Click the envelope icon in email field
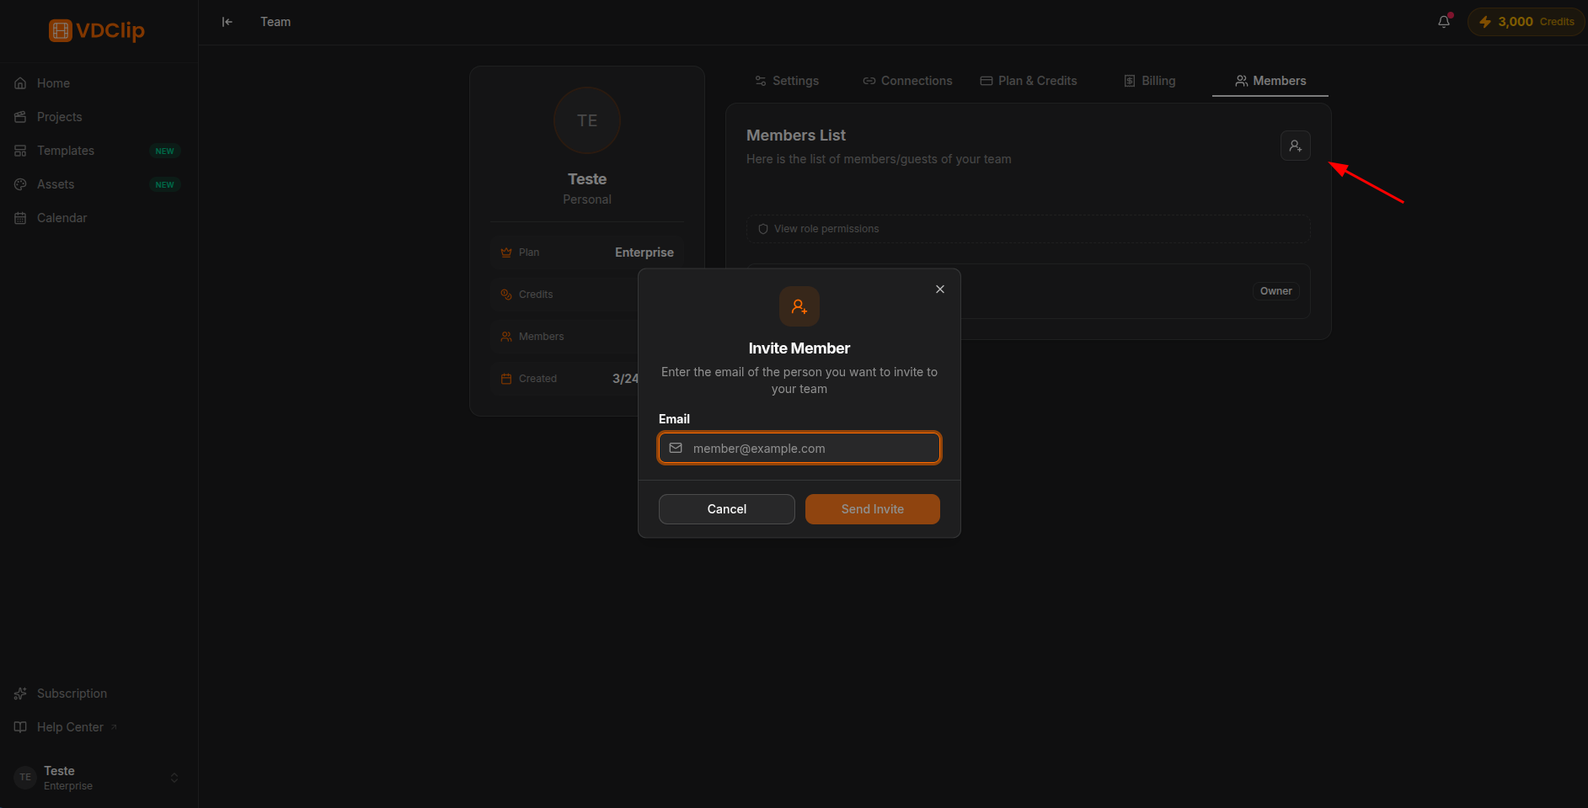This screenshot has height=808, width=1588. (x=676, y=448)
